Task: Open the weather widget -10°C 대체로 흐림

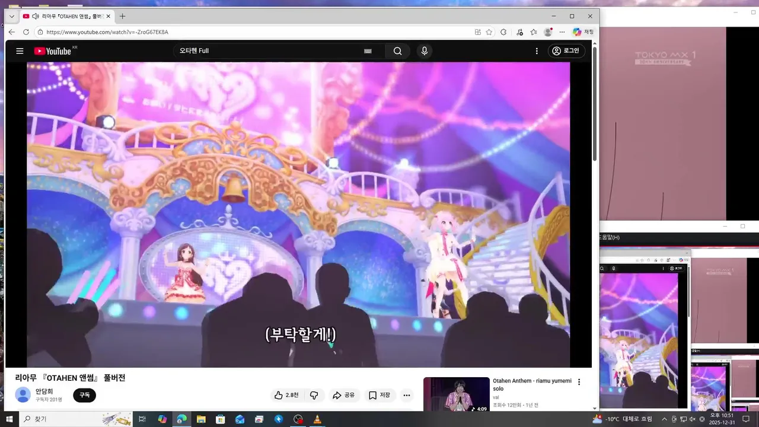Action: coord(622,419)
